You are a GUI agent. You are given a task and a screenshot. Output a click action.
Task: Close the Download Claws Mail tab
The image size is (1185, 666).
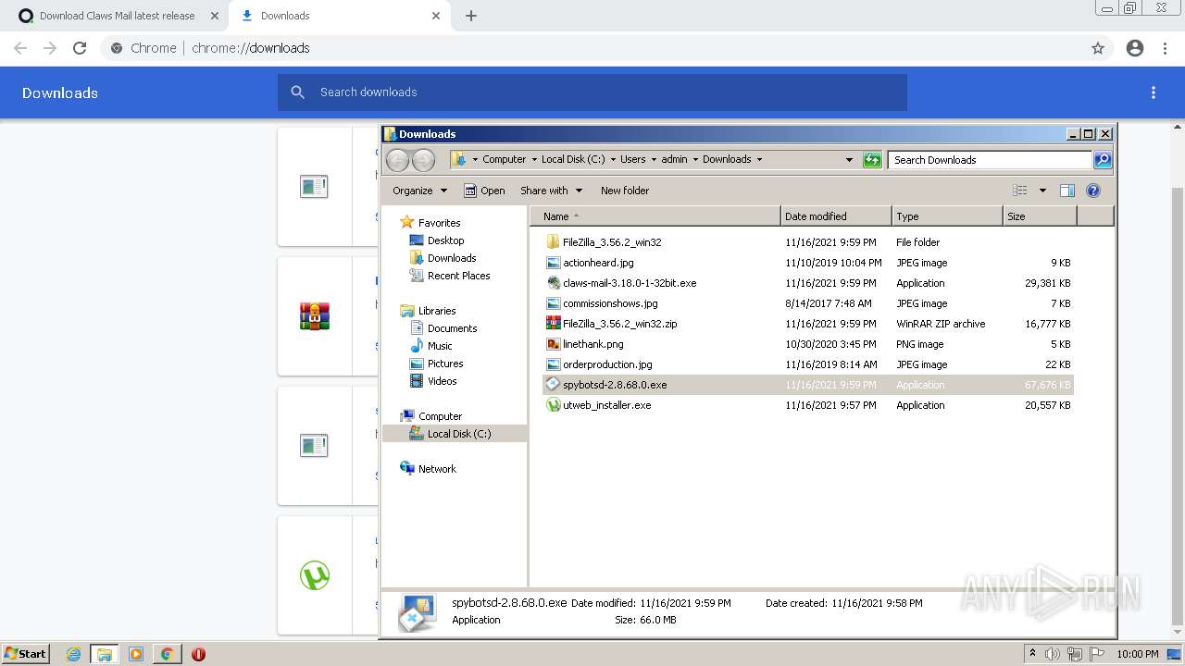tap(214, 16)
